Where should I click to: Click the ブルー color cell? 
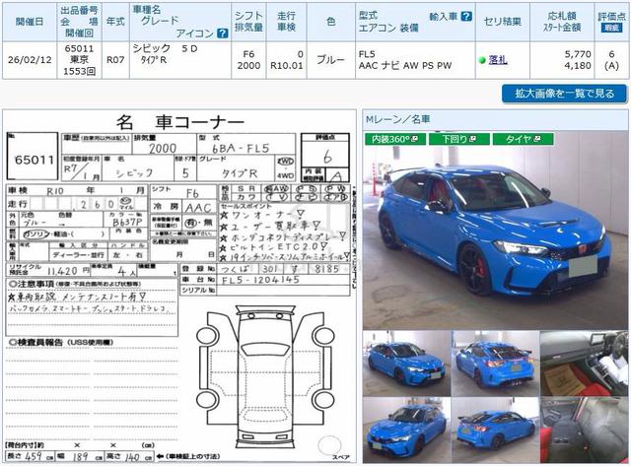[330, 60]
